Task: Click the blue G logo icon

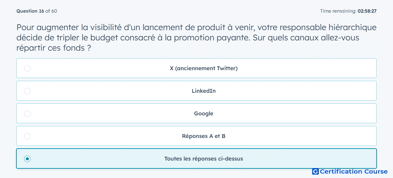Action: click(x=315, y=172)
